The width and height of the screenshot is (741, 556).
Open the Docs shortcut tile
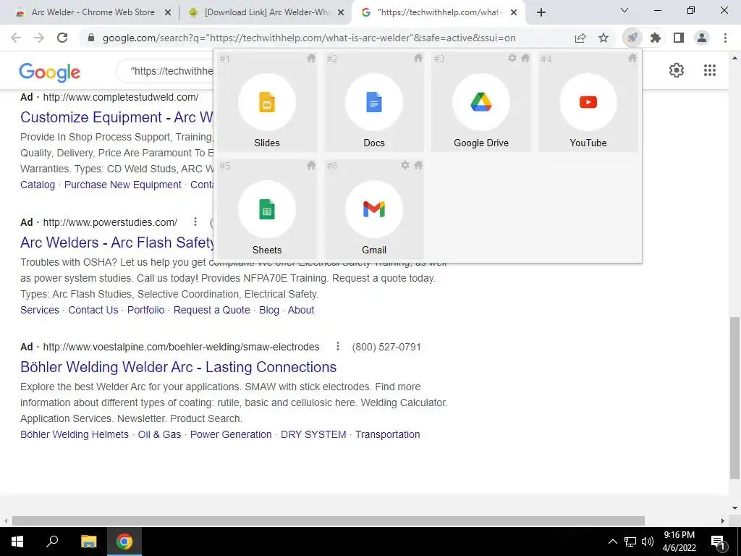(x=374, y=102)
